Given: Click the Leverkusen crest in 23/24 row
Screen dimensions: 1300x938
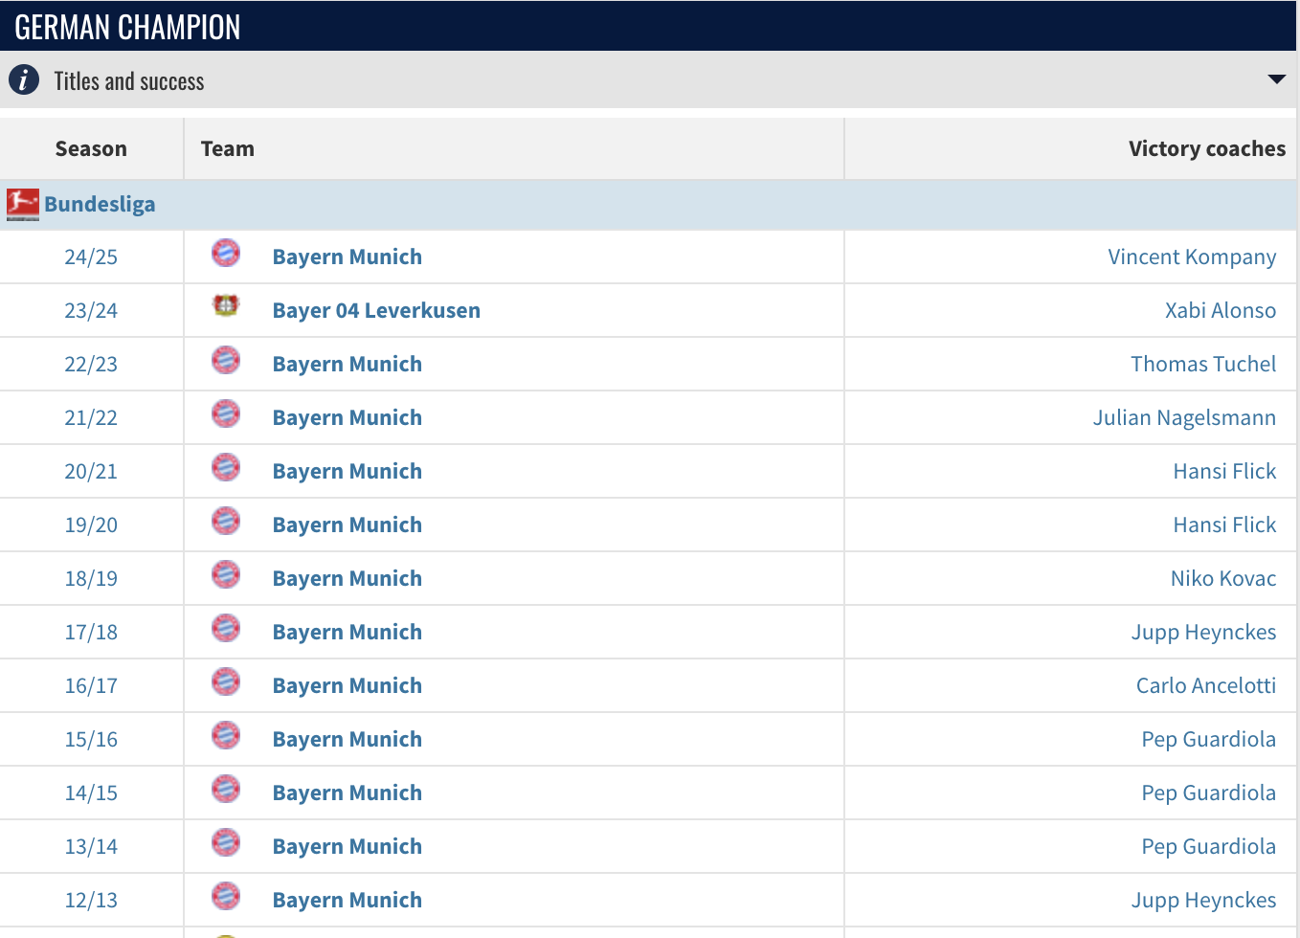Looking at the screenshot, I should 226,306.
